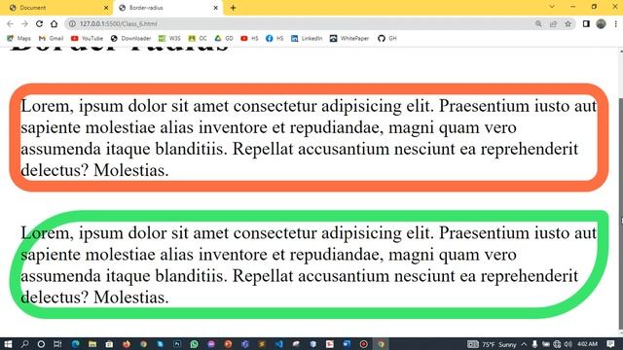Viewport: 623px width, 350px height.
Task: Open Task View
Action: pyautogui.click(x=57, y=344)
